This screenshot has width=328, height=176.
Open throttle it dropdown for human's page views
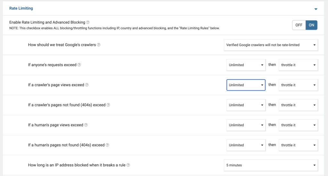point(298,125)
